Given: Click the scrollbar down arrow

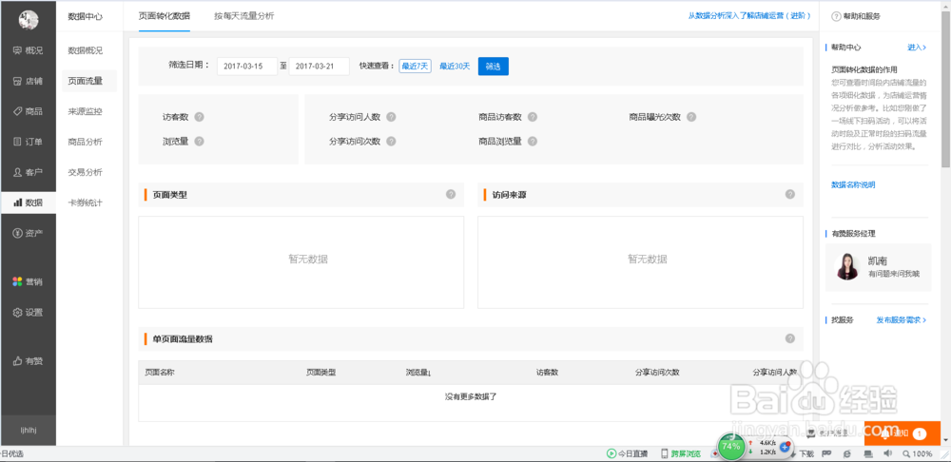Looking at the screenshot, I should (945, 439).
